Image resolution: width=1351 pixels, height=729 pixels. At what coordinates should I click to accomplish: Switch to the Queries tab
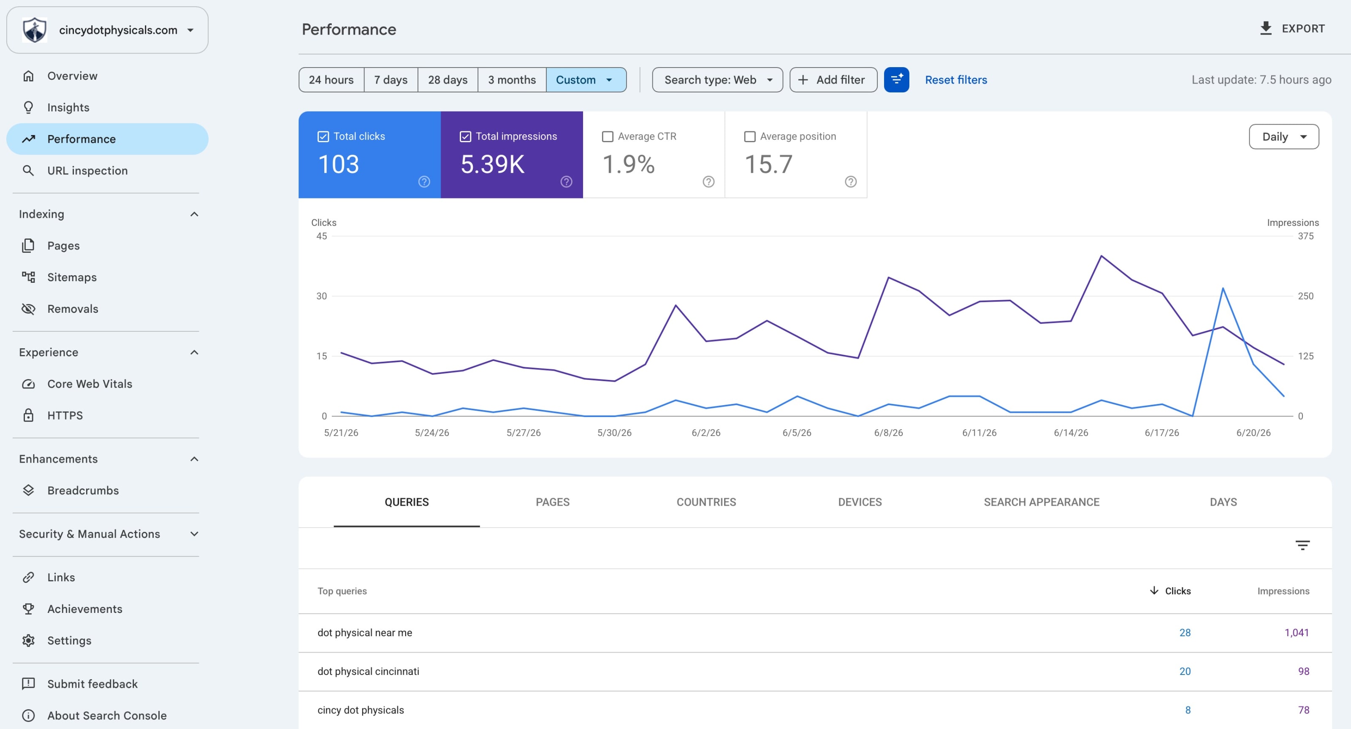407,502
